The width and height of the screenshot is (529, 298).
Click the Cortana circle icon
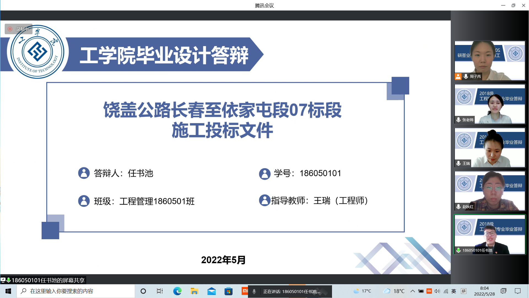[143, 291]
